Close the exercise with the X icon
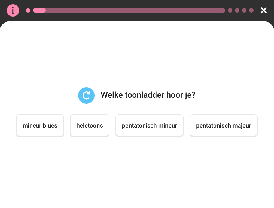Screen dimensions: 274x208 [263, 10]
